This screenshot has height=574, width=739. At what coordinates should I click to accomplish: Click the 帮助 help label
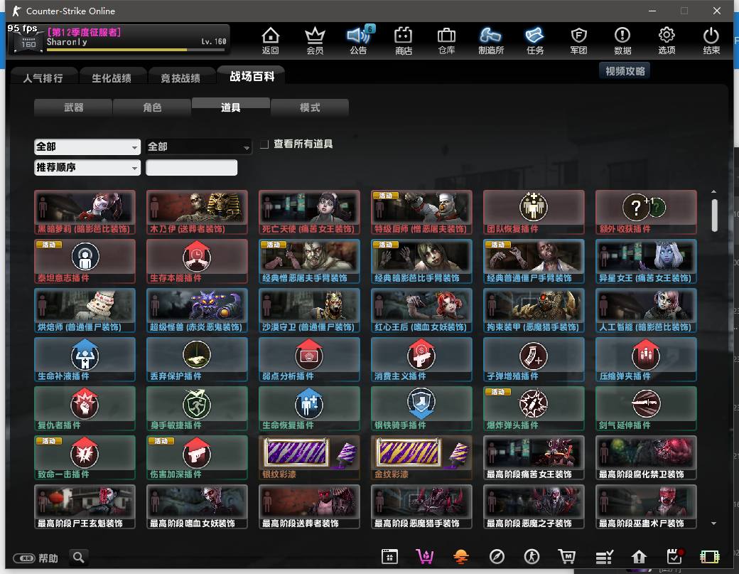48,558
